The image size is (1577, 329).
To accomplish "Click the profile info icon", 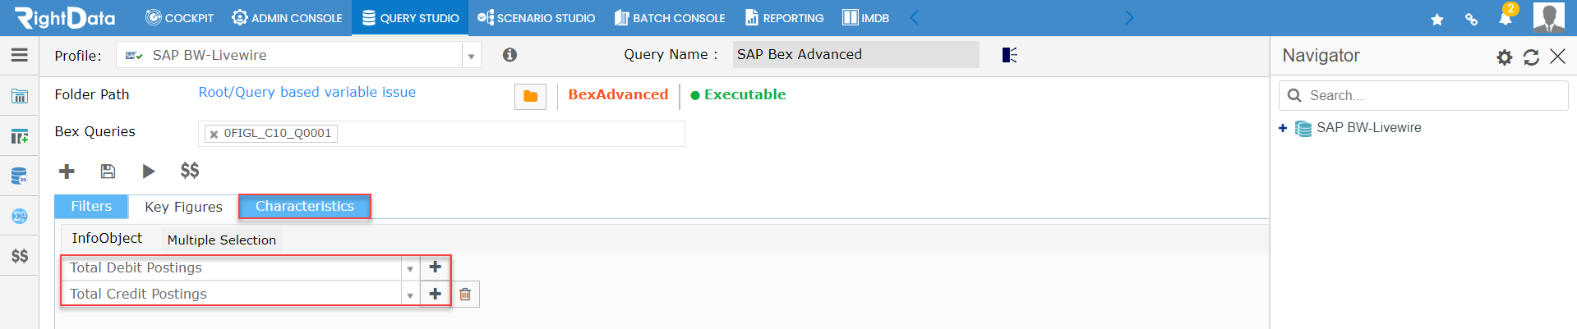I will [x=510, y=55].
